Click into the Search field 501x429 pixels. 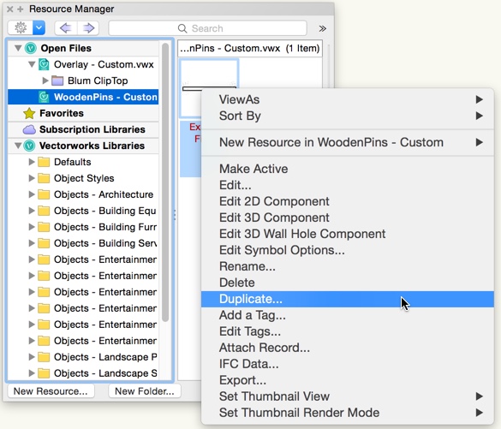coord(208,28)
